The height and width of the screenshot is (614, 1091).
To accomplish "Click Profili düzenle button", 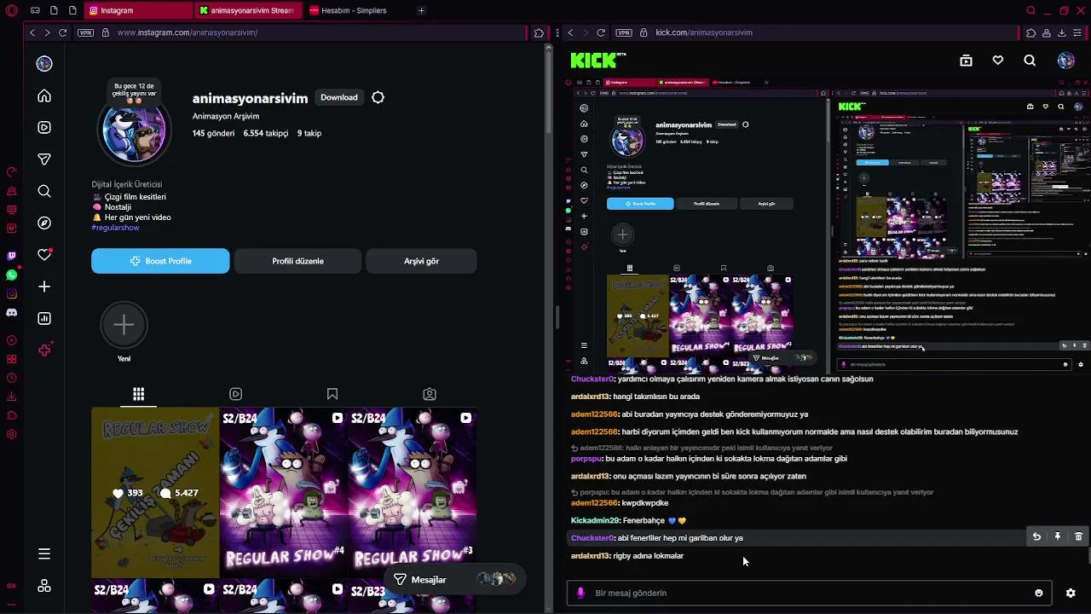I will point(297,261).
